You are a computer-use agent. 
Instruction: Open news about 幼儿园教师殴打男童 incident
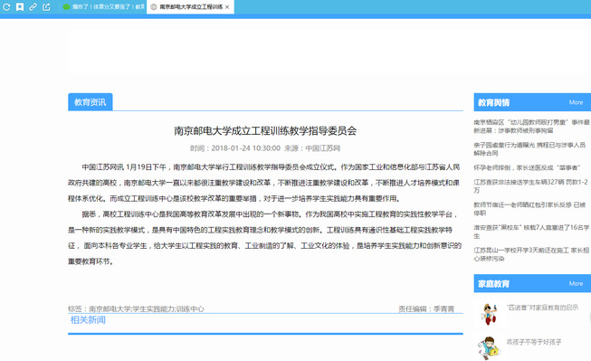pyautogui.click(x=531, y=127)
